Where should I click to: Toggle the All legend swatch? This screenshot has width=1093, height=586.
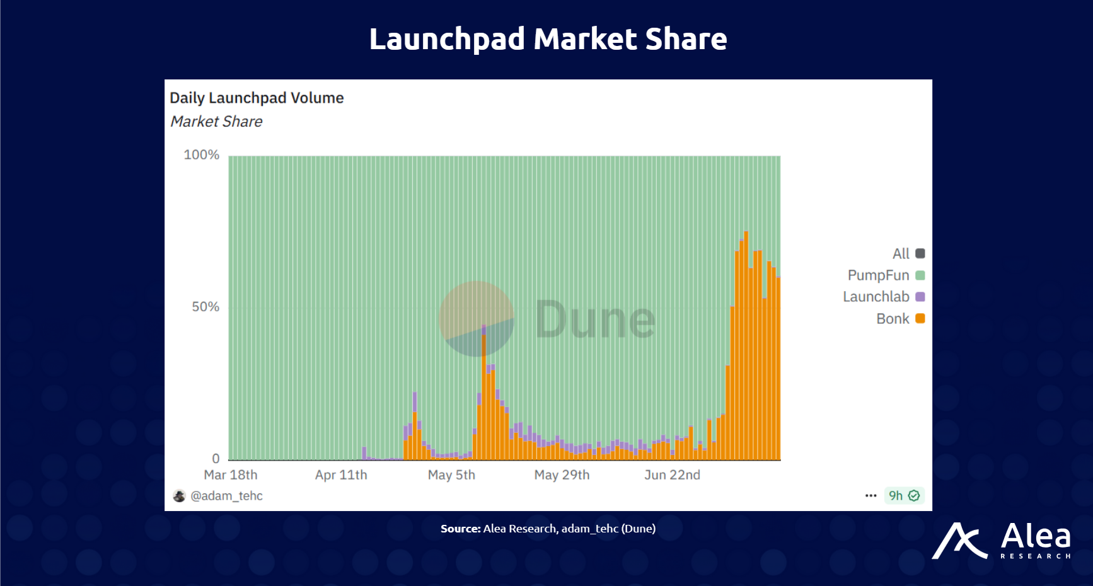click(x=920, y=253)
